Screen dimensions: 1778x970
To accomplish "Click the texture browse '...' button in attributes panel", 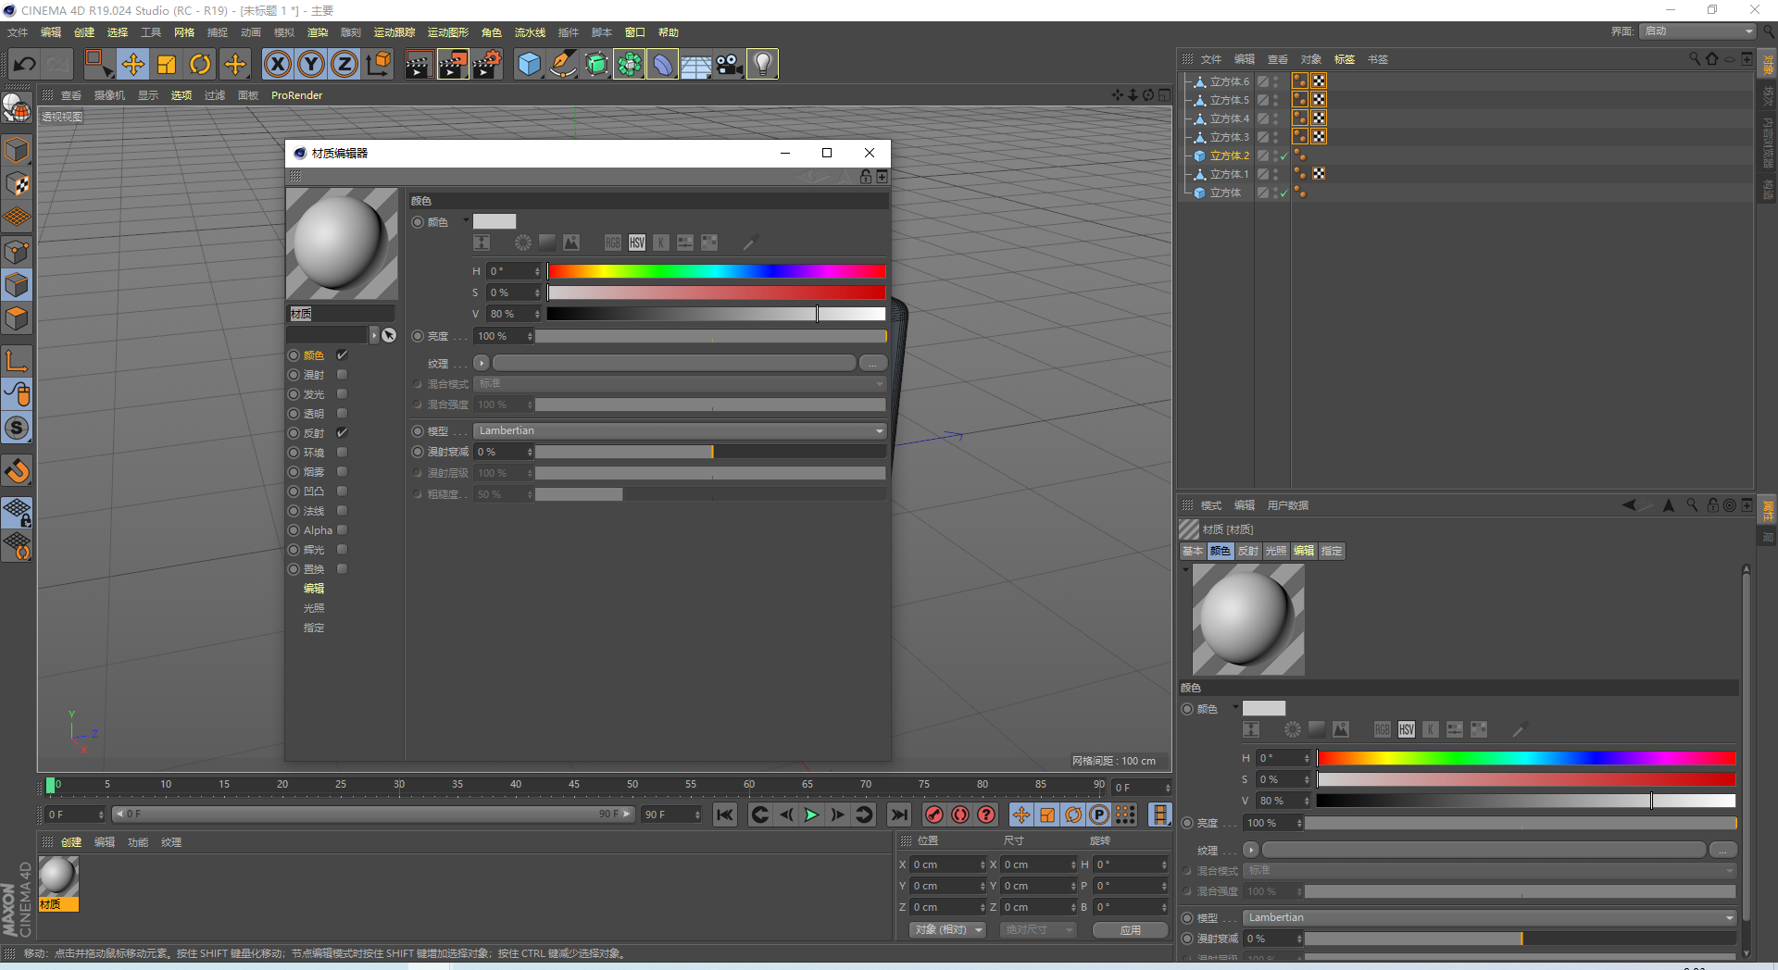I will [1722, 850].
